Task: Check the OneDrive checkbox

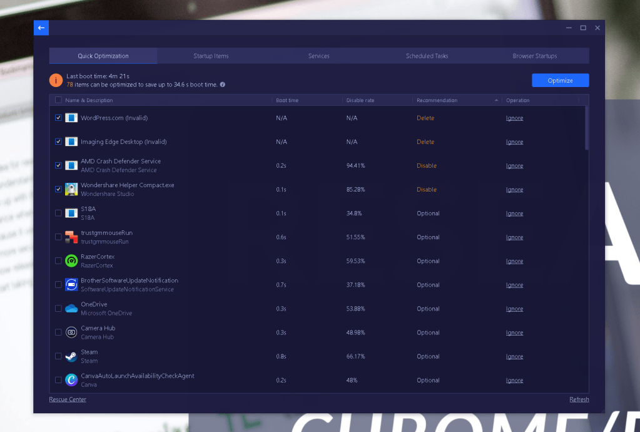Action: [x=58, y=308]
